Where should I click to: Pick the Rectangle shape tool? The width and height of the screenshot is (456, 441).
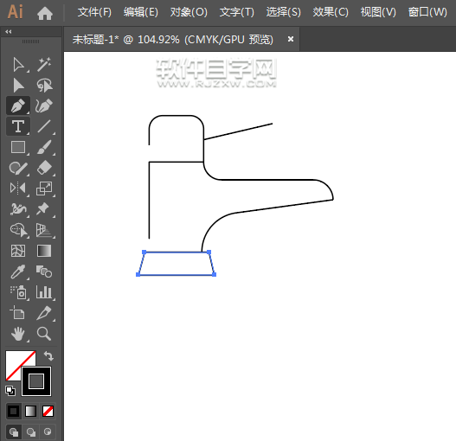[18, 147]
